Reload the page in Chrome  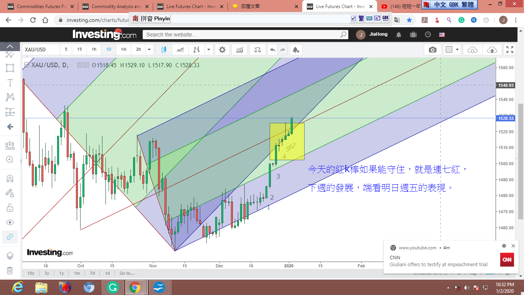[x=33, y=20]
